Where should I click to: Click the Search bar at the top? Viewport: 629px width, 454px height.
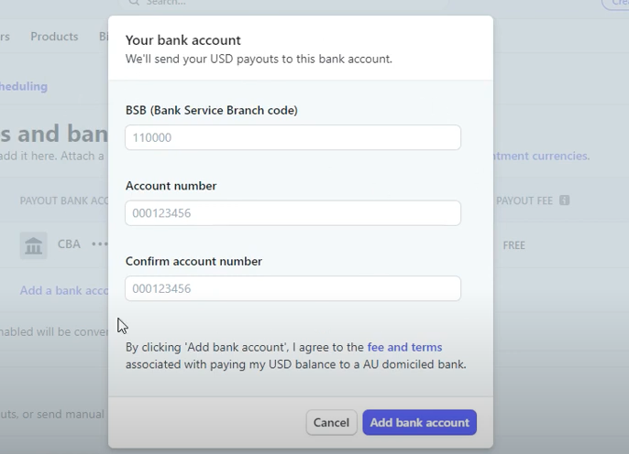pos(275,4)
